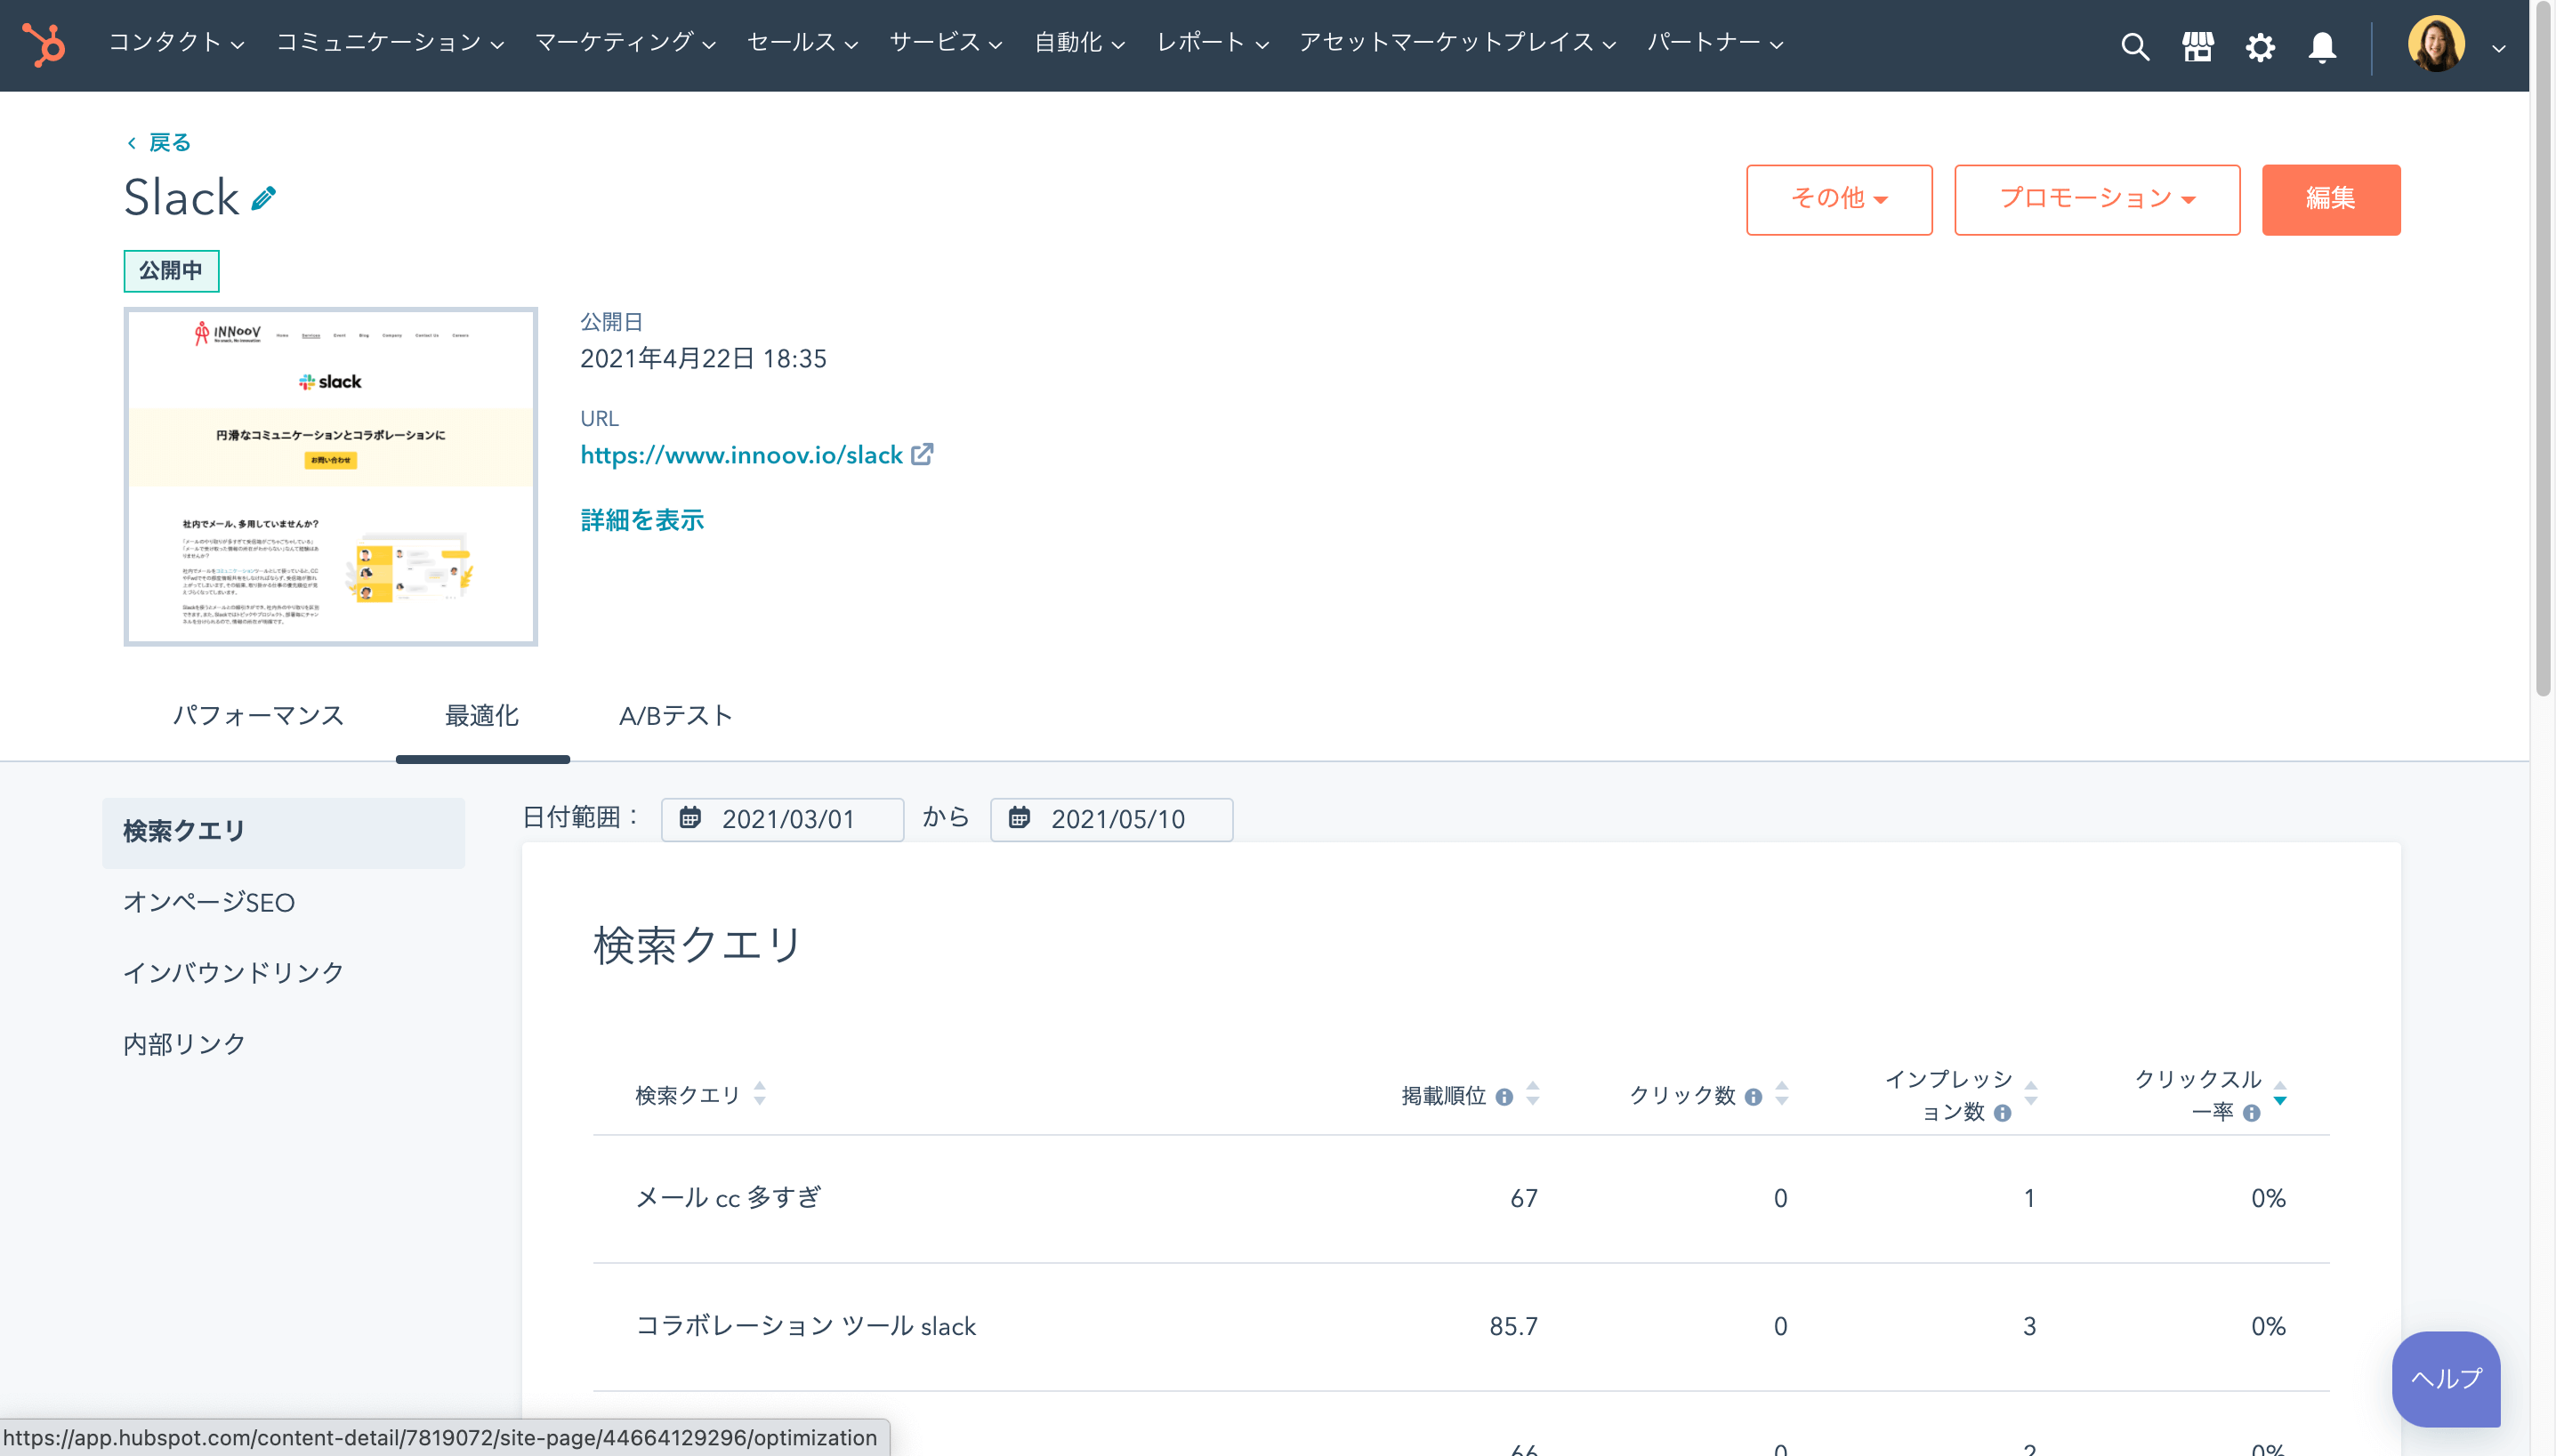Expand the account menu chevron

(x=2498, y=47)
